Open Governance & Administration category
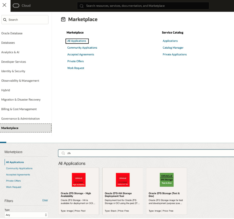Image resolution: width=234 pixels, height=219 pixels. [20, 119]
